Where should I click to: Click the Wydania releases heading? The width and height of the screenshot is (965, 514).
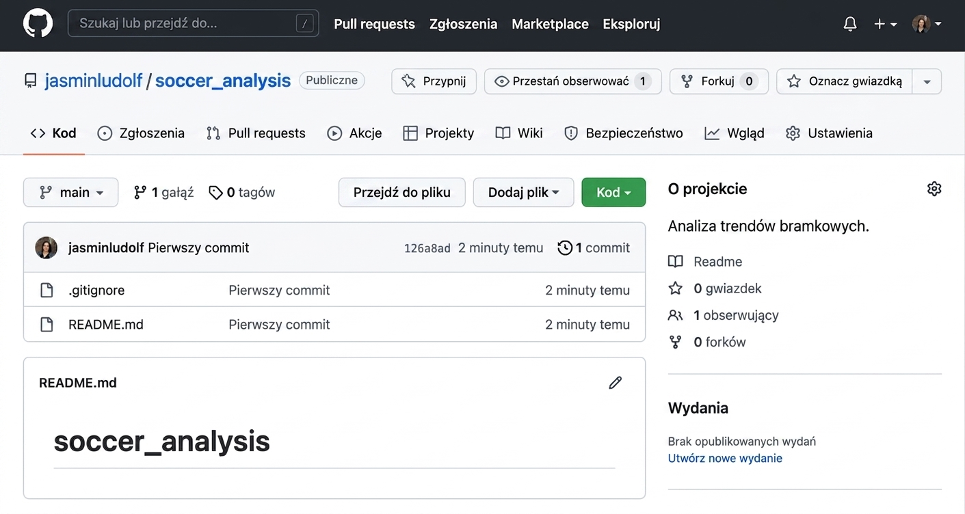698,408
